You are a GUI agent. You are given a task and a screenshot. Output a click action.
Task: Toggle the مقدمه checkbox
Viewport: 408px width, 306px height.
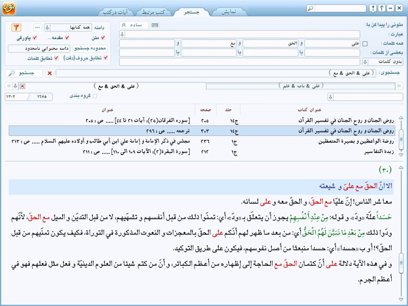(x=67, y=38)
